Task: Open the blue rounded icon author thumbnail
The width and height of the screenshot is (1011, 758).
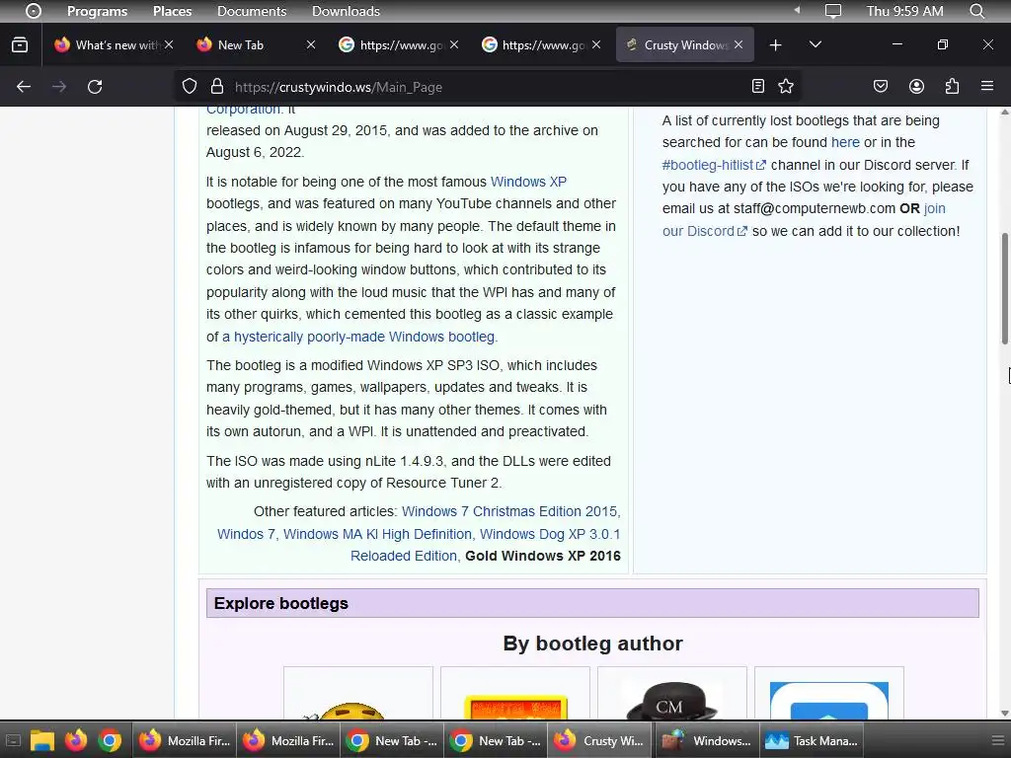Action: point(829,701)
